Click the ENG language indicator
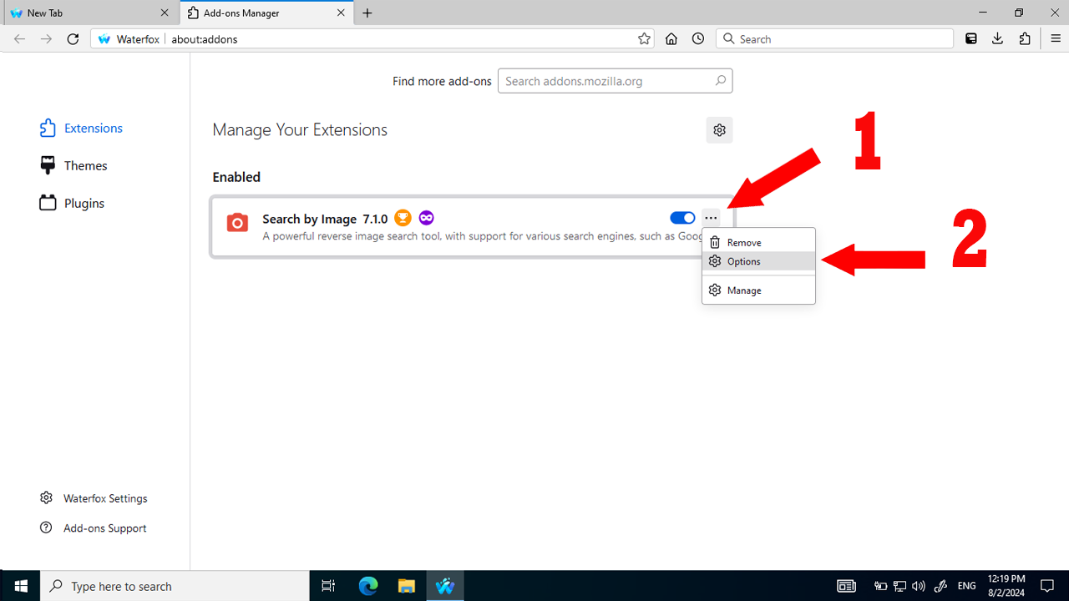The width and height of the screenshot is (1069, 601). click(x=967, y=586)
